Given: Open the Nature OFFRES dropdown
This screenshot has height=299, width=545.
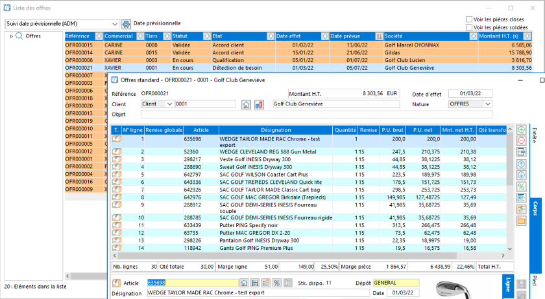Looking at the screenshot, I should (x=488, y=104).
